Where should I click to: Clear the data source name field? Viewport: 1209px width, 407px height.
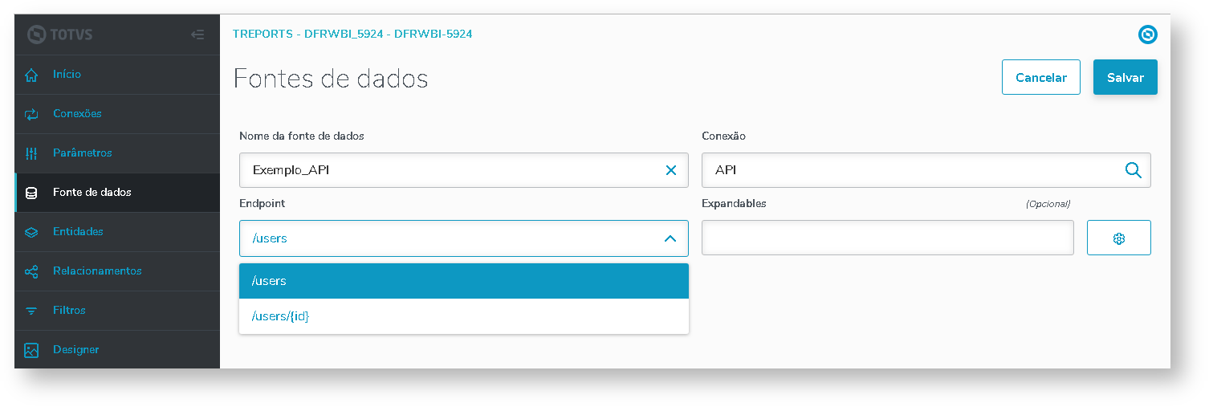coord(671,170)
